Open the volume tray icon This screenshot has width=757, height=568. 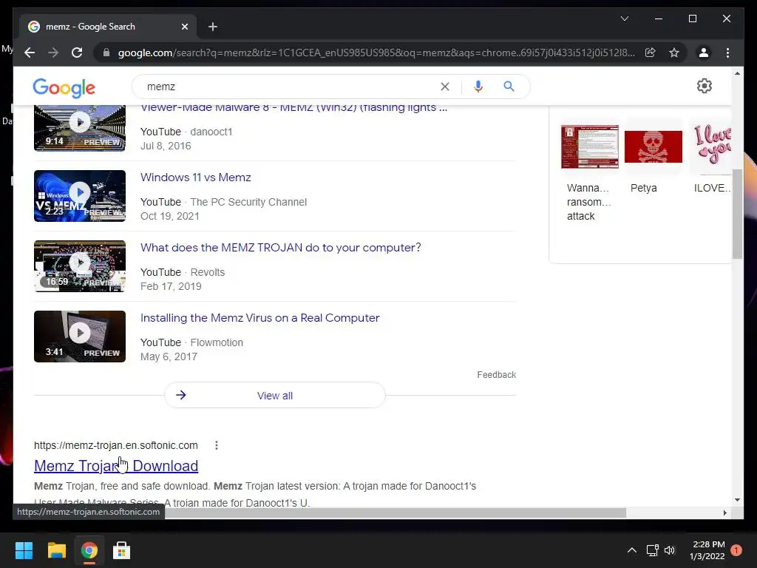click(x=670, y=550)
